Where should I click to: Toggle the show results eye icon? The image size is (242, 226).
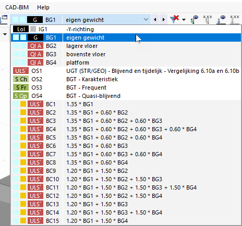coord(195,19)
